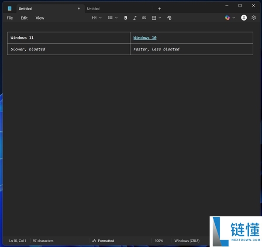Click the Notepad app icon in title bar
Viewport: 262px width, 247px height.
pos(10,8)
